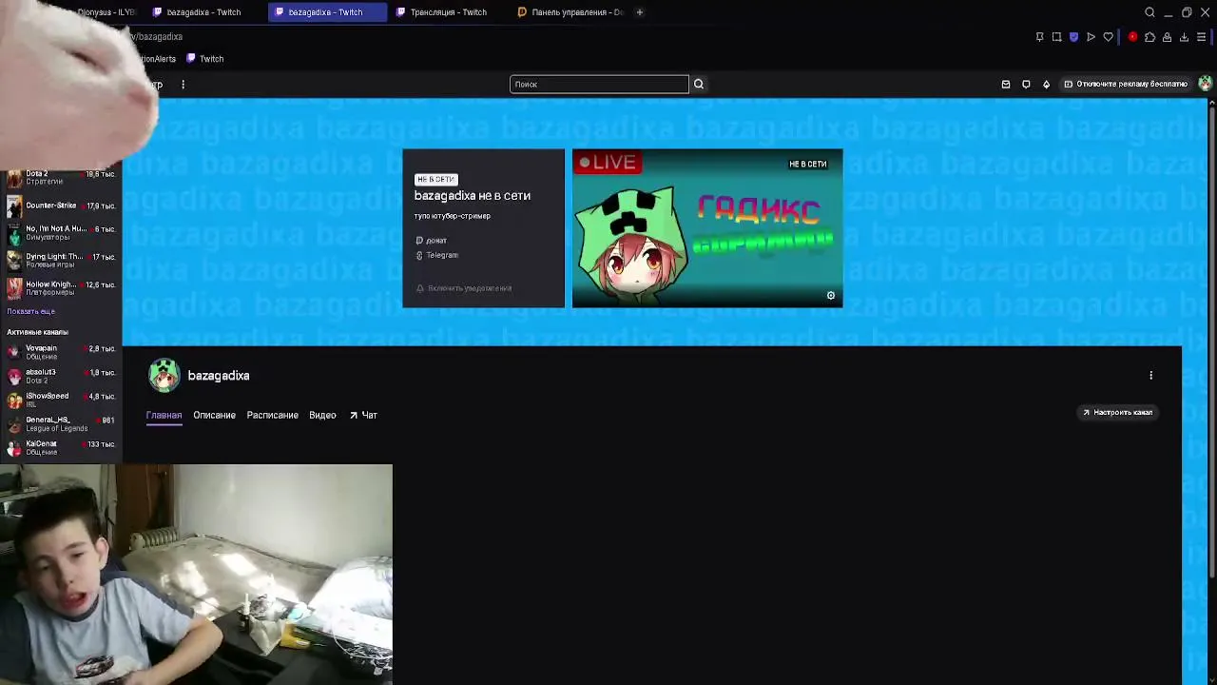This screenshot has width=1217, height=685.
Task: Click the bazagadixa channel avatar
Action: [x=164, y=375]
